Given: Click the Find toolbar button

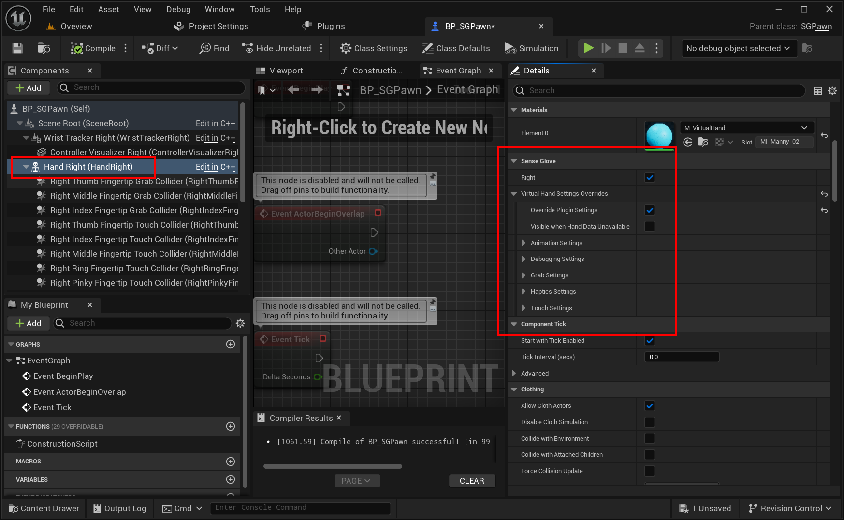Looking at the screenshot, I should coord(215,48).
